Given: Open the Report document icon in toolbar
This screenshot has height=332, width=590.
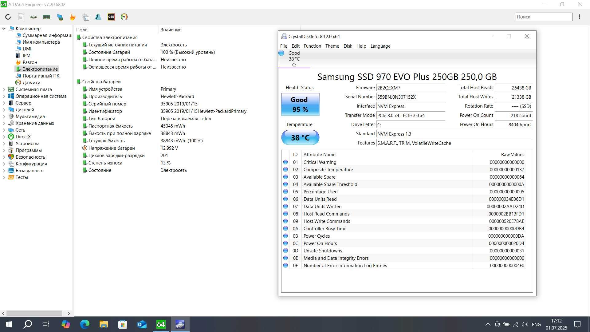Looking at the screenshot, I should (21, 17).
